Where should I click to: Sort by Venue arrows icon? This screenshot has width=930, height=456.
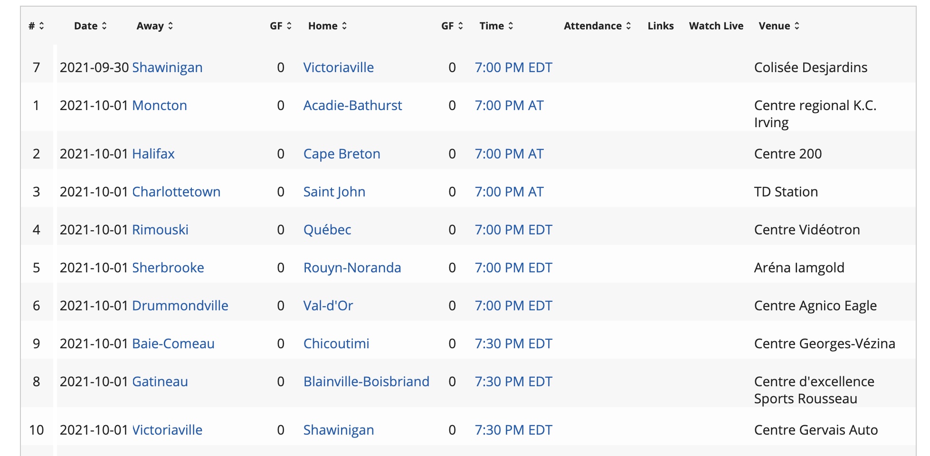[797, 26]
